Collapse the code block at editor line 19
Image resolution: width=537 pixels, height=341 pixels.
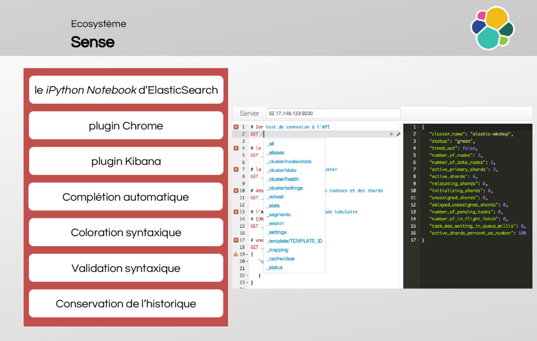[x=248, y=254]
